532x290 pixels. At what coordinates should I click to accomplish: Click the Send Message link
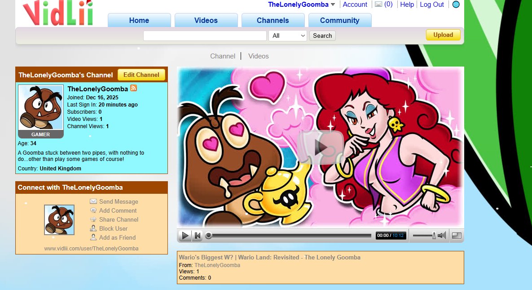click(119, 201)
